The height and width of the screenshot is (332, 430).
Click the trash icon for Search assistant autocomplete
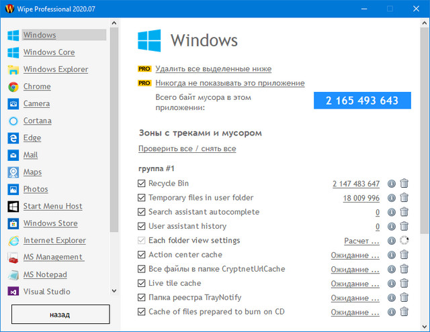pos(404,212)
